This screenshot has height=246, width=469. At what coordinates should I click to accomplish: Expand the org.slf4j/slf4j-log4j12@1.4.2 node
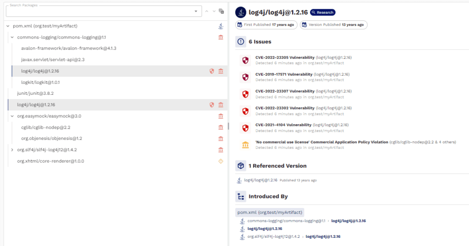pyautogui.click(x=12, y=150)
